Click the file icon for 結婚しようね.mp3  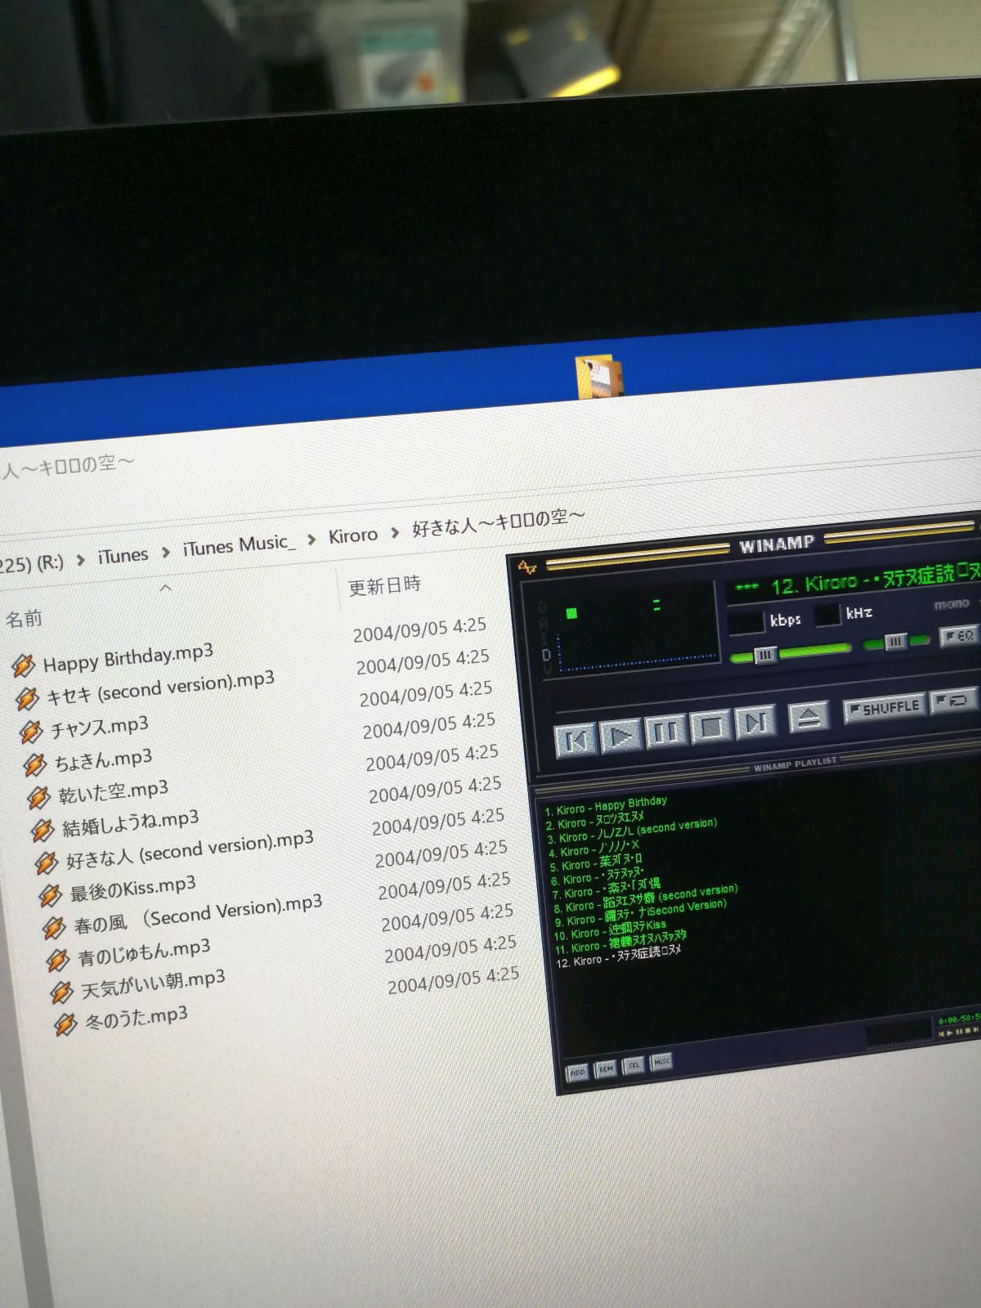pyautogui.click(x=43, y=830)
